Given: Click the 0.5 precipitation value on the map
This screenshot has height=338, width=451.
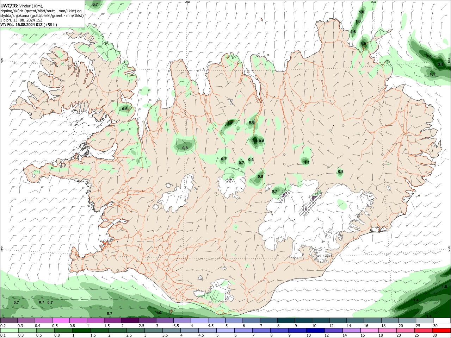Looking at the screenshot, I should (x=251, y=160).
